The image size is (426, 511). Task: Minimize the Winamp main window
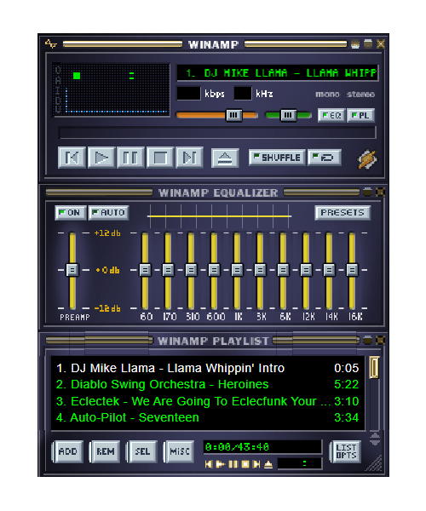click(355, 43)
